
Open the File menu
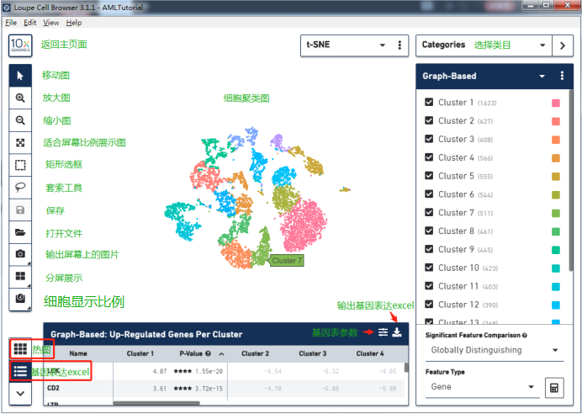11,23
